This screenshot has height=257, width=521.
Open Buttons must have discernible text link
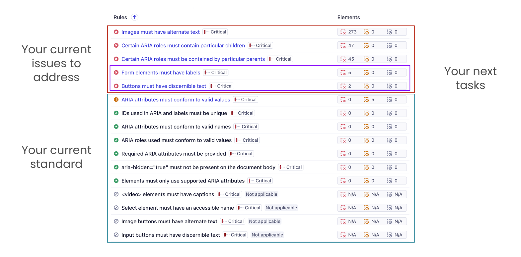164,86
